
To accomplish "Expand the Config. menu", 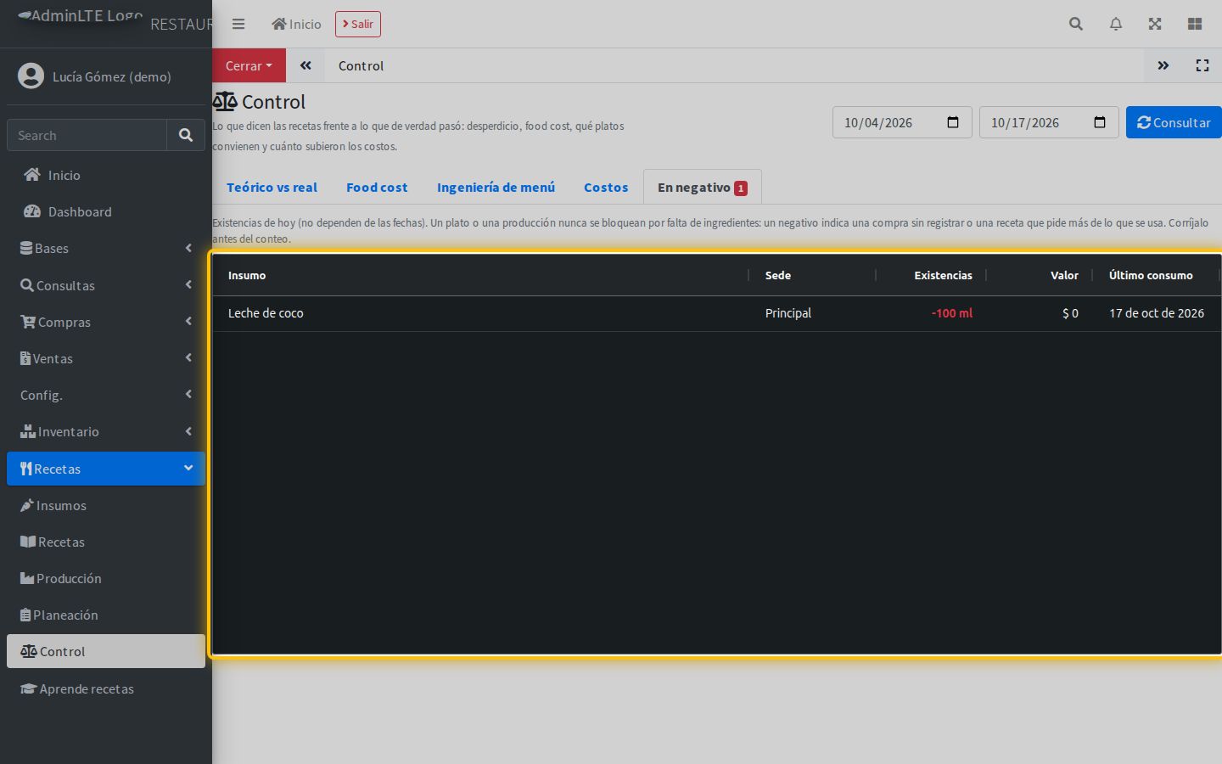I will 106,395.
